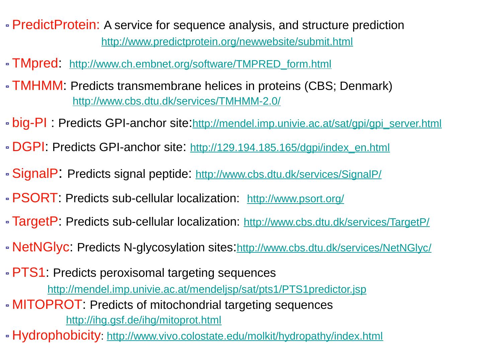Open the predictprotein.org submit page link

pyautogui.click(x=227, y=42)
